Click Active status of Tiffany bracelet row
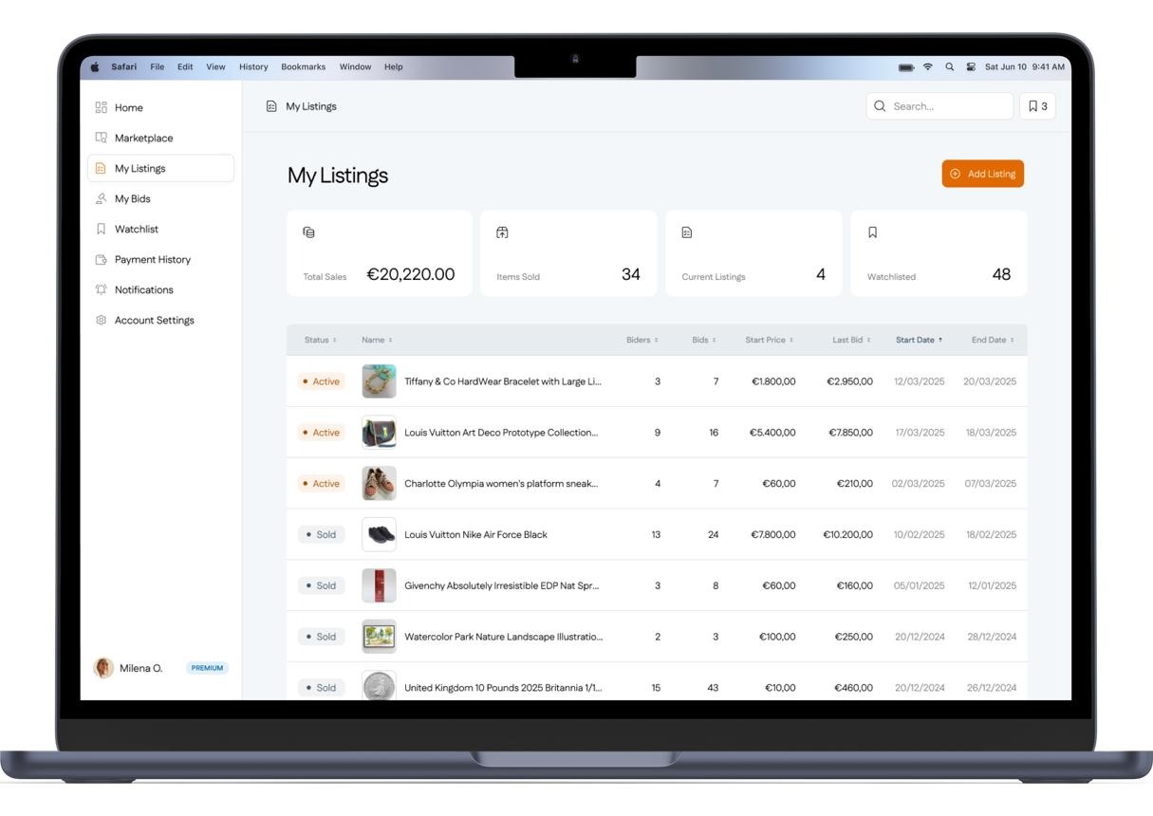The height and width of the screenshot is (816, 1153). click(x=321, y=381)
